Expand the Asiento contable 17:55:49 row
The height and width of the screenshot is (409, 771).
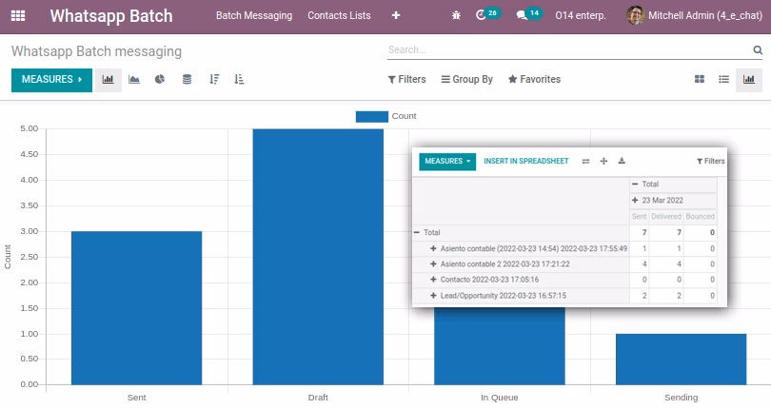pos(433,249)
